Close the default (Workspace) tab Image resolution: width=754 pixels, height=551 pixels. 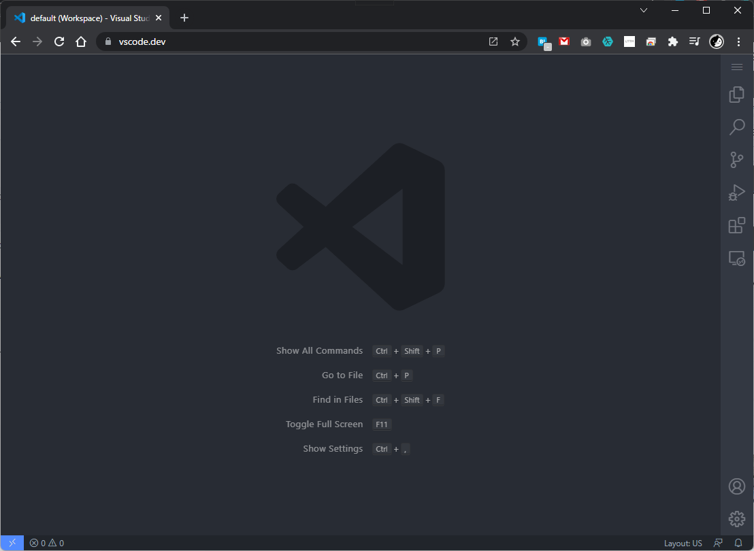pos(159,18)
